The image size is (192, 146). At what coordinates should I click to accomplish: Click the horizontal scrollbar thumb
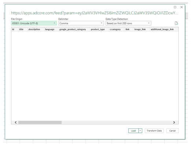(40, 123)
